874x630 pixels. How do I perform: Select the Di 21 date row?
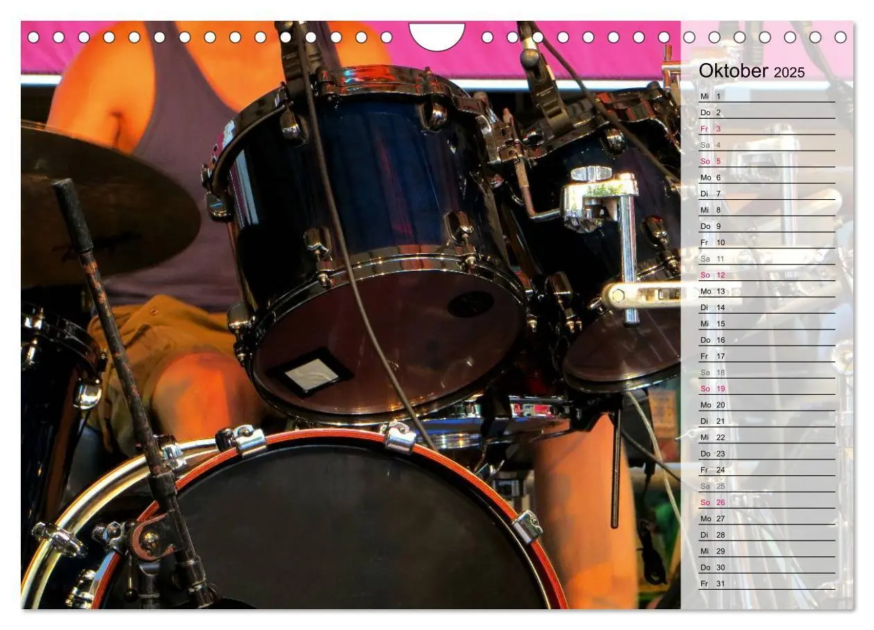click(766, 420)
